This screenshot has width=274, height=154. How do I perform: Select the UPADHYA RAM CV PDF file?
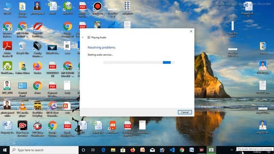128,129
